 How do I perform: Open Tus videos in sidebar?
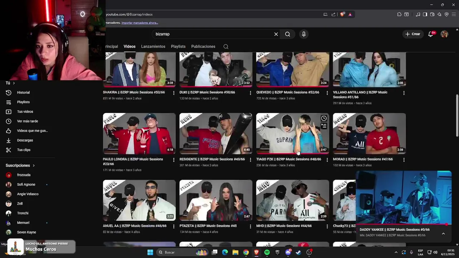click(x=25, y=112)
